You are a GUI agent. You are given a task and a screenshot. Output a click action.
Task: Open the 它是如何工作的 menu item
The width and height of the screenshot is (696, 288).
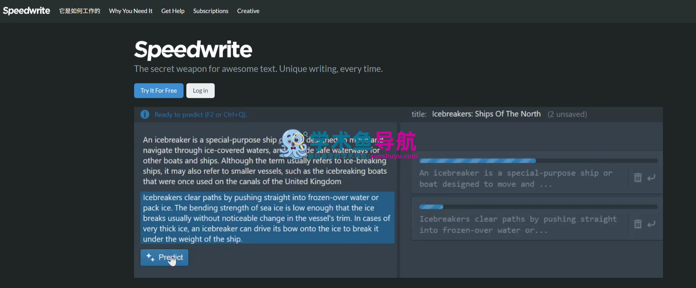click(x=80, y=11)
